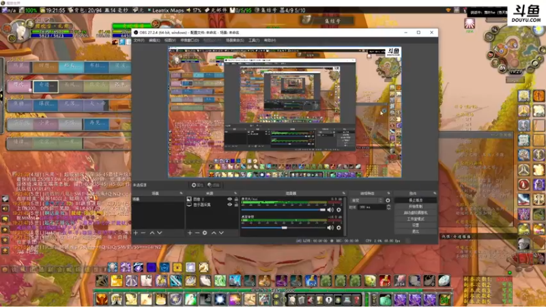Click the player portrait in WoW
This screenshot has height=307, width=546.
tap(20, 31)
